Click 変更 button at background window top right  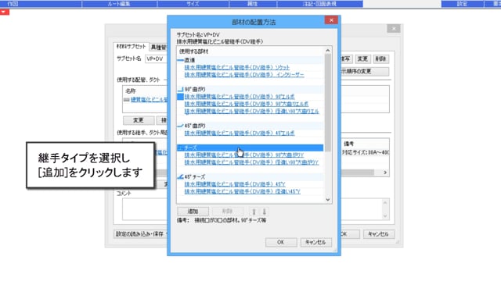362,59
